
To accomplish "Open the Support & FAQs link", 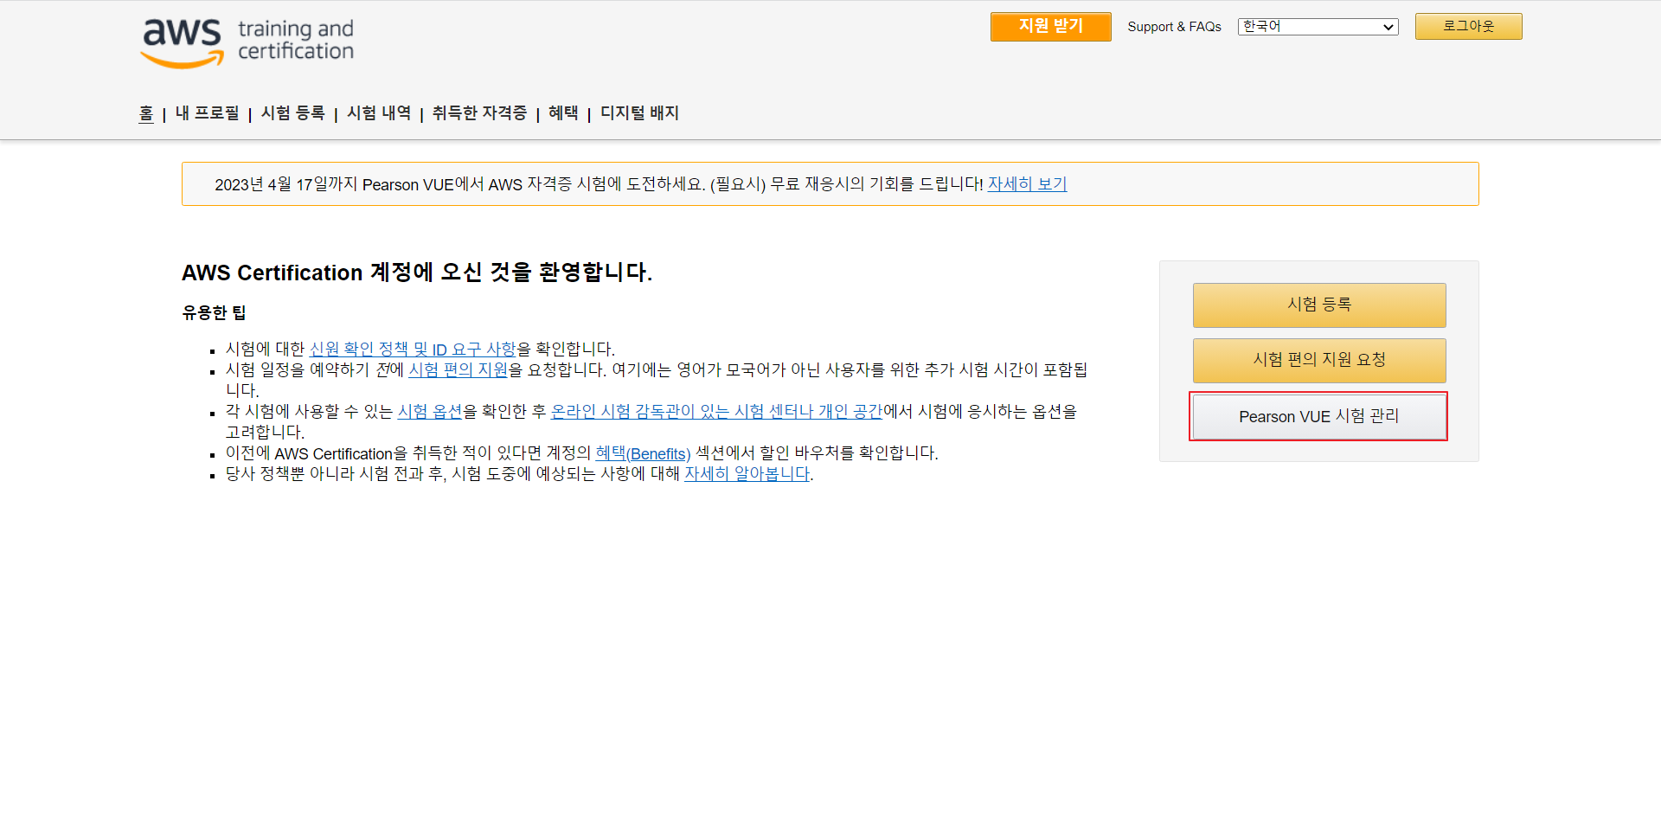I will 1174,27.
